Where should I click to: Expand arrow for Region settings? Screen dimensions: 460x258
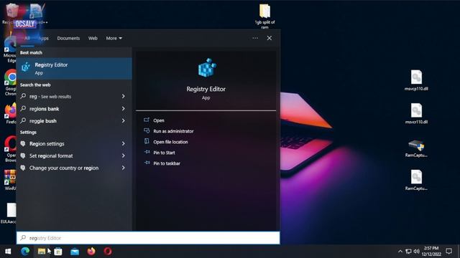point(124,143)
